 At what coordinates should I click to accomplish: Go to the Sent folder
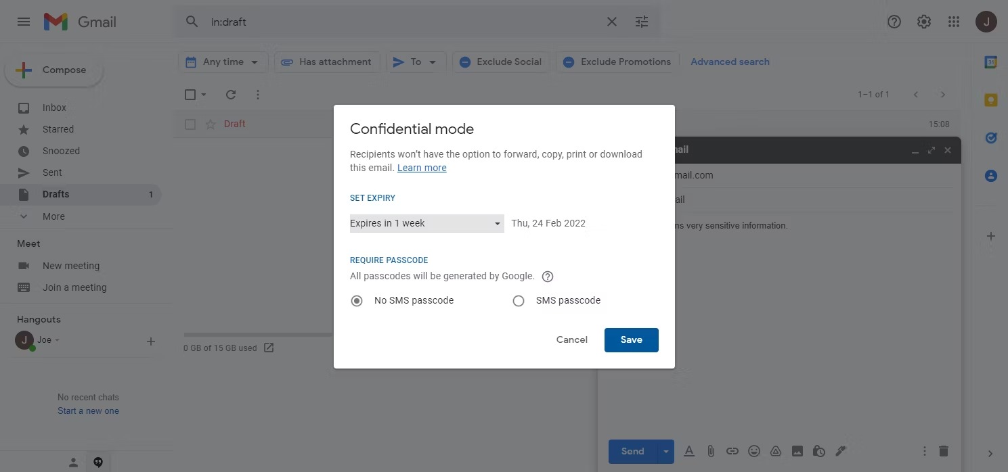[52, 172]
